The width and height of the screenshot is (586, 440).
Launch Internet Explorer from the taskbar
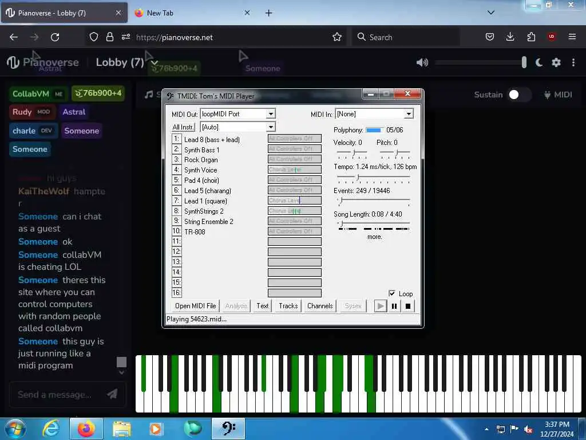pyautogui.click(x=51, y=429)
